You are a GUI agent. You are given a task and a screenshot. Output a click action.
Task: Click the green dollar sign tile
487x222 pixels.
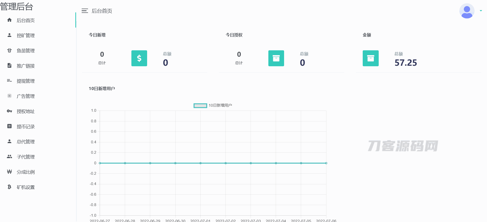coord(139,58)
